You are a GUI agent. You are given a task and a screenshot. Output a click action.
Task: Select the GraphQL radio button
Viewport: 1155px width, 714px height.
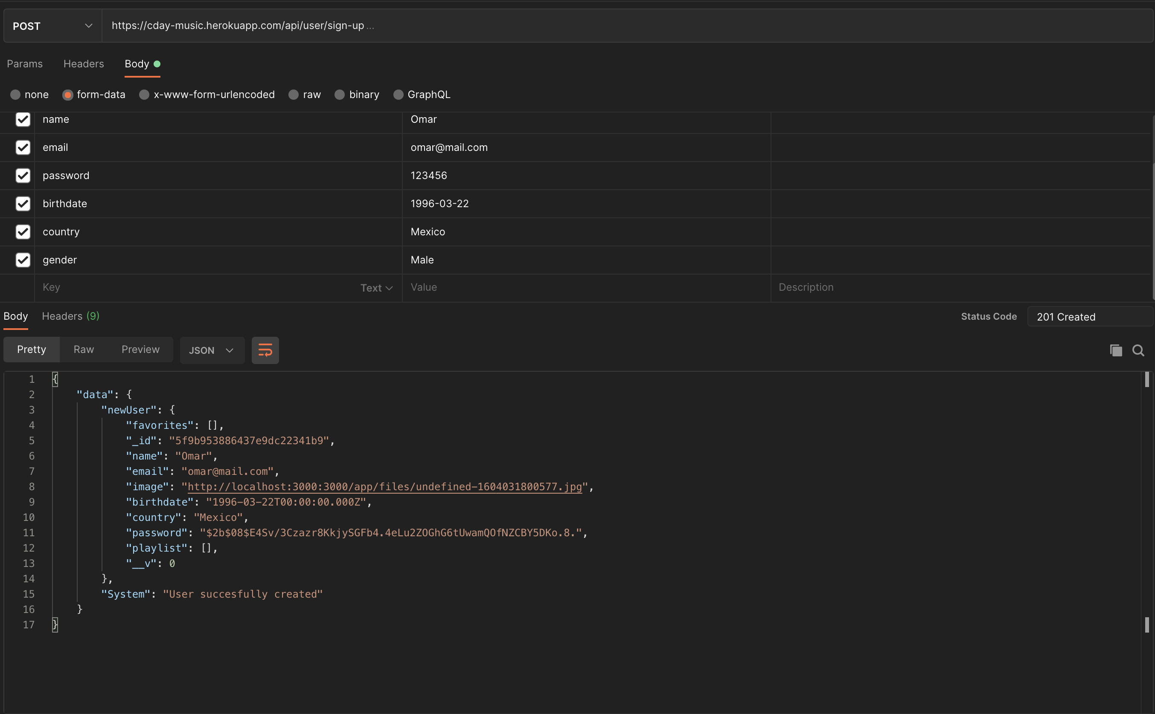coord(399,95)
